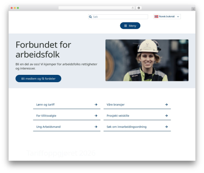
Task: Maximize the window with the green button
Action: point(18,8)
